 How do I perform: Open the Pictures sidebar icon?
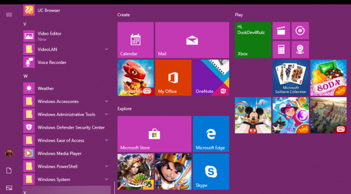pyautogui.click(x=9, y=188)
